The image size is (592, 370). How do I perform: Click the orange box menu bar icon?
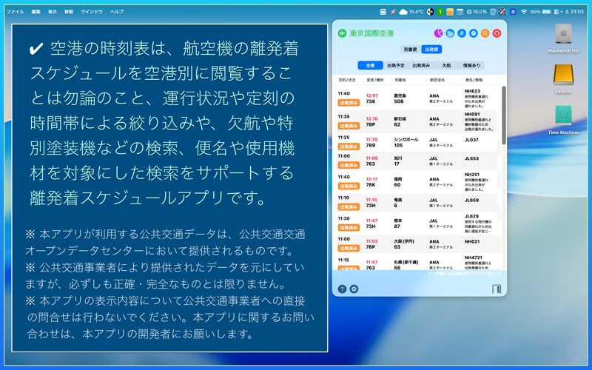coord(450,12)
